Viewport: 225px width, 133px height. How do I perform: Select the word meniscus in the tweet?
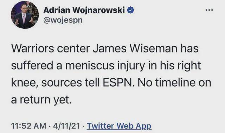click(90, 65)
